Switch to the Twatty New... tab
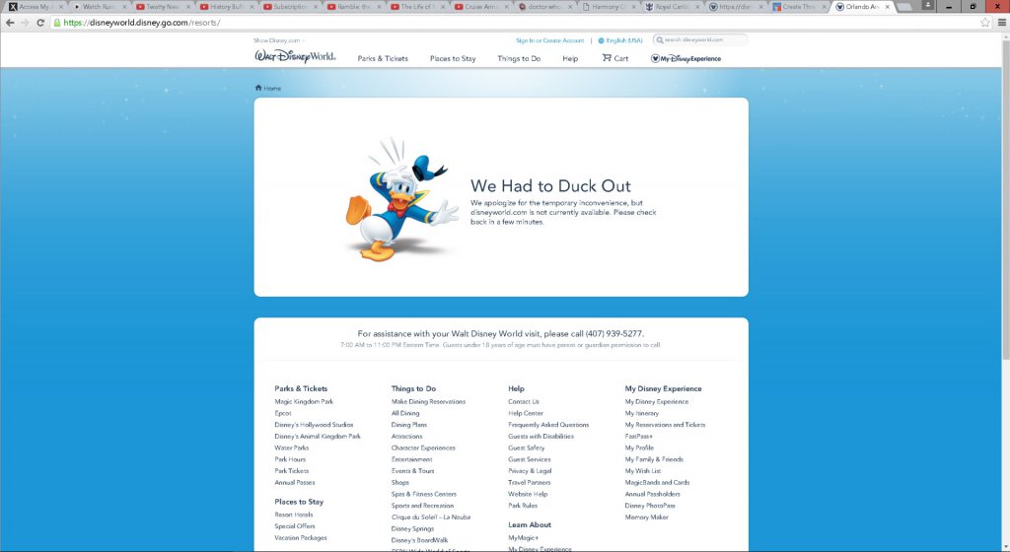Image resolution: width=1010 pixels, height=552 pixels. point(162,7)
